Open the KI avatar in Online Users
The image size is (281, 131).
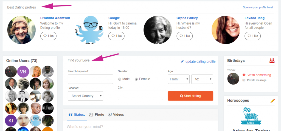point(11,121)
